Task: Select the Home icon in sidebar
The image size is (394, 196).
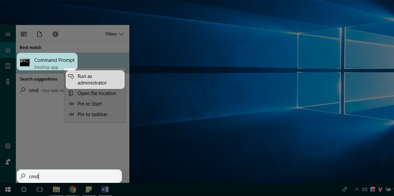Action: tap(8, 50)
